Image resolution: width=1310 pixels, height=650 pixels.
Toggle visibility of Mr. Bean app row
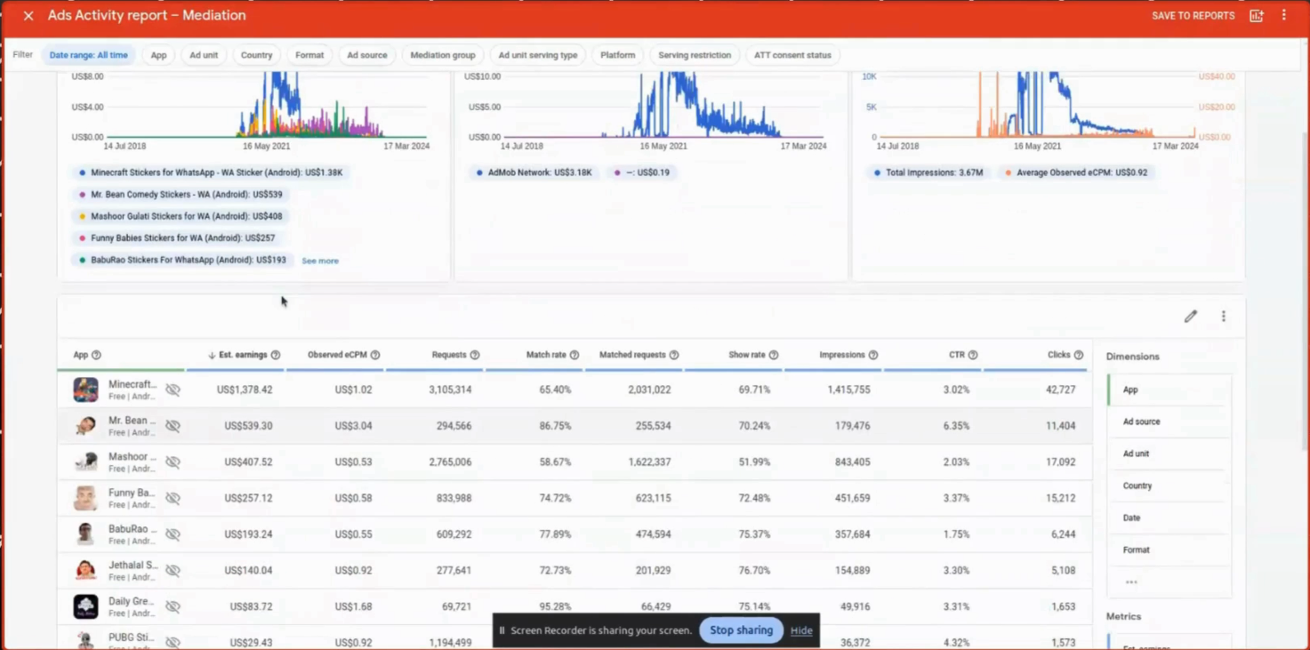[173, 426]
